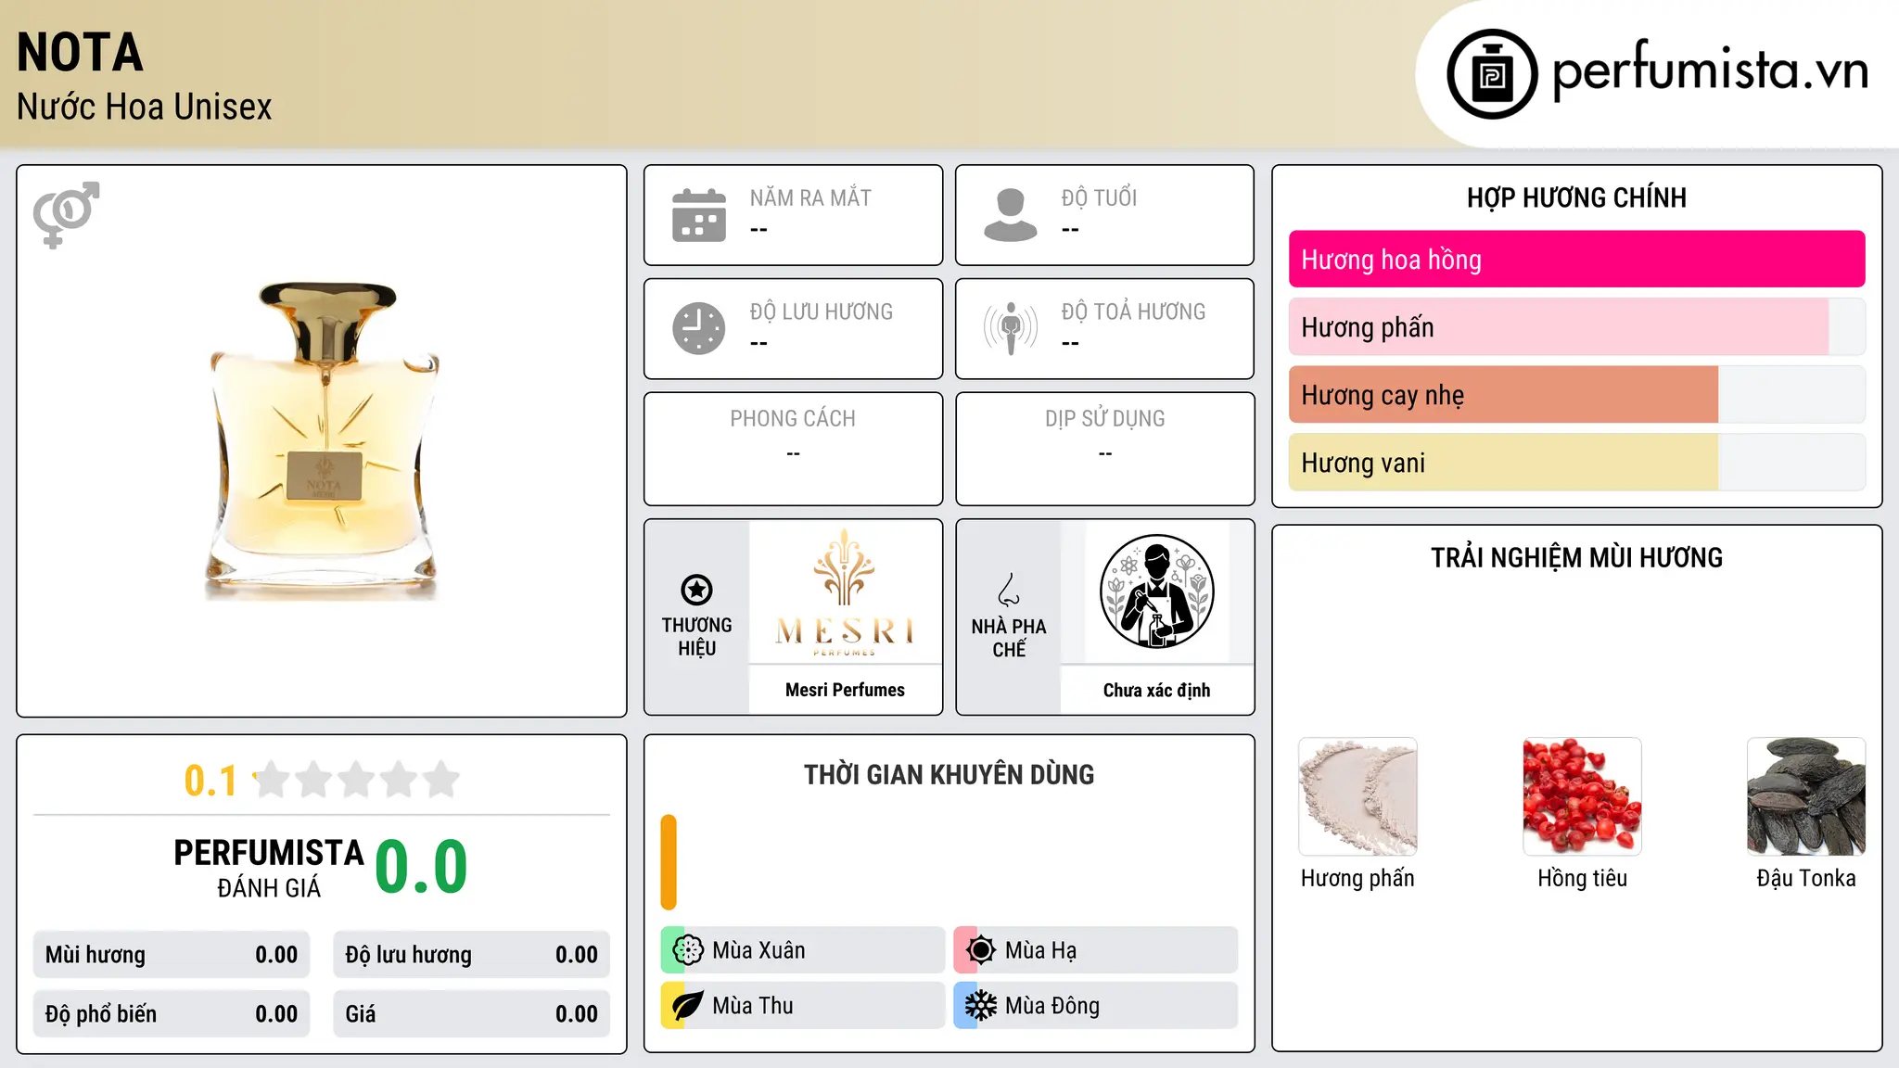Open the Mesri Perfumes brand link
The width and height of the screenshot is (1899, 1068).
pos(845,690)
